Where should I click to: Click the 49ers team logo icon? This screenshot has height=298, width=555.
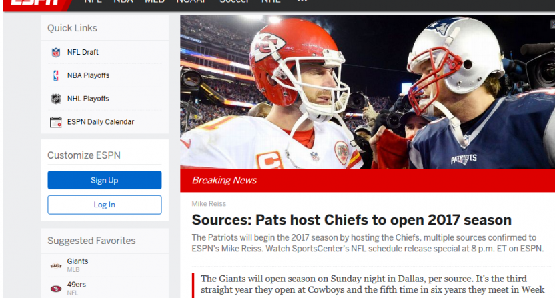tap(56, 289)
